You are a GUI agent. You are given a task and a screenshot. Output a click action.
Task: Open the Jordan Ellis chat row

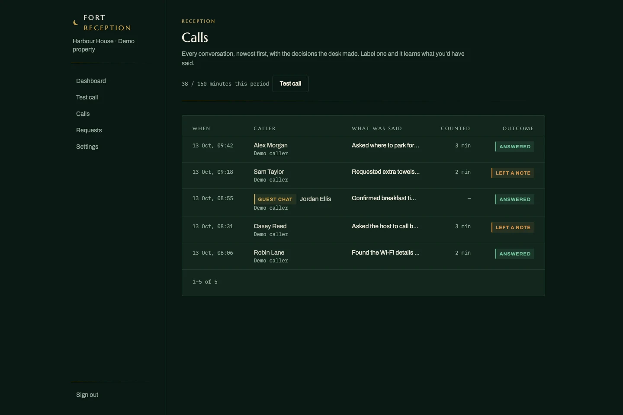[x=363, y=203]
